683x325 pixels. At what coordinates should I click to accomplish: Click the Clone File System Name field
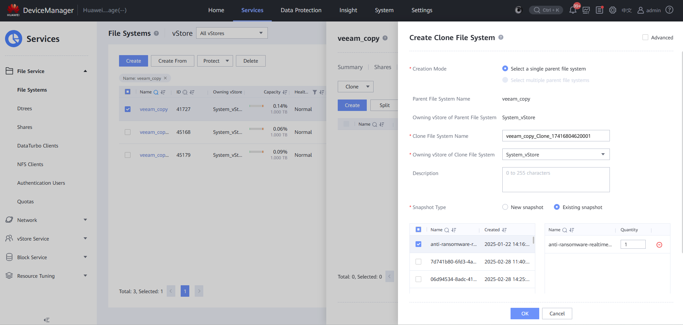(x=556, y=136)
